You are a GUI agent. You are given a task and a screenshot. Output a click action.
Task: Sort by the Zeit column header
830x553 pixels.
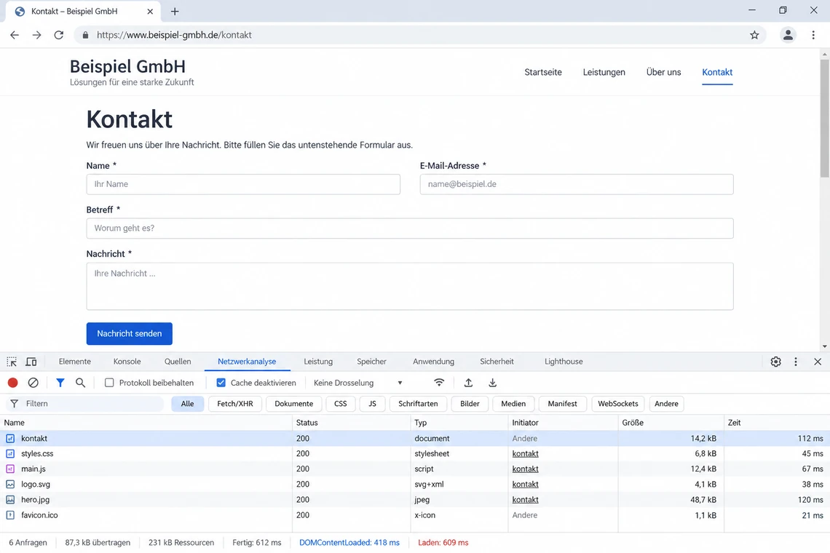point(776,423)
